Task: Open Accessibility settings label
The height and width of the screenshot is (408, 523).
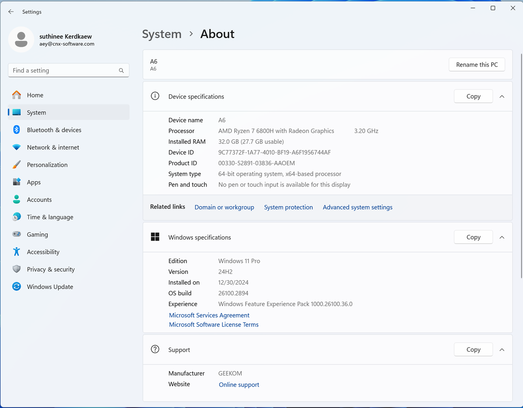Action: (43, 252)
